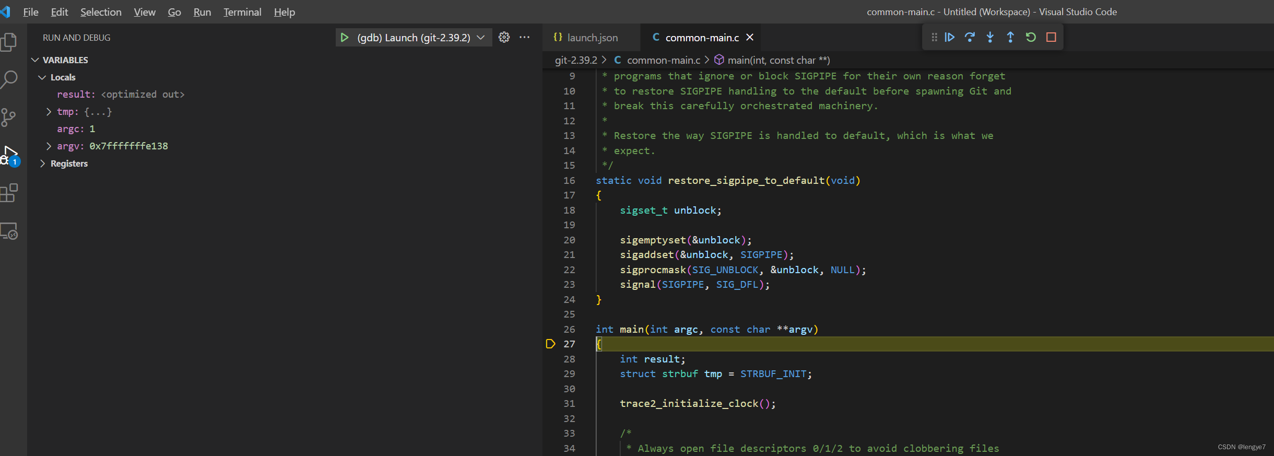Click Step Into in debug toolbar

point(990,37)
